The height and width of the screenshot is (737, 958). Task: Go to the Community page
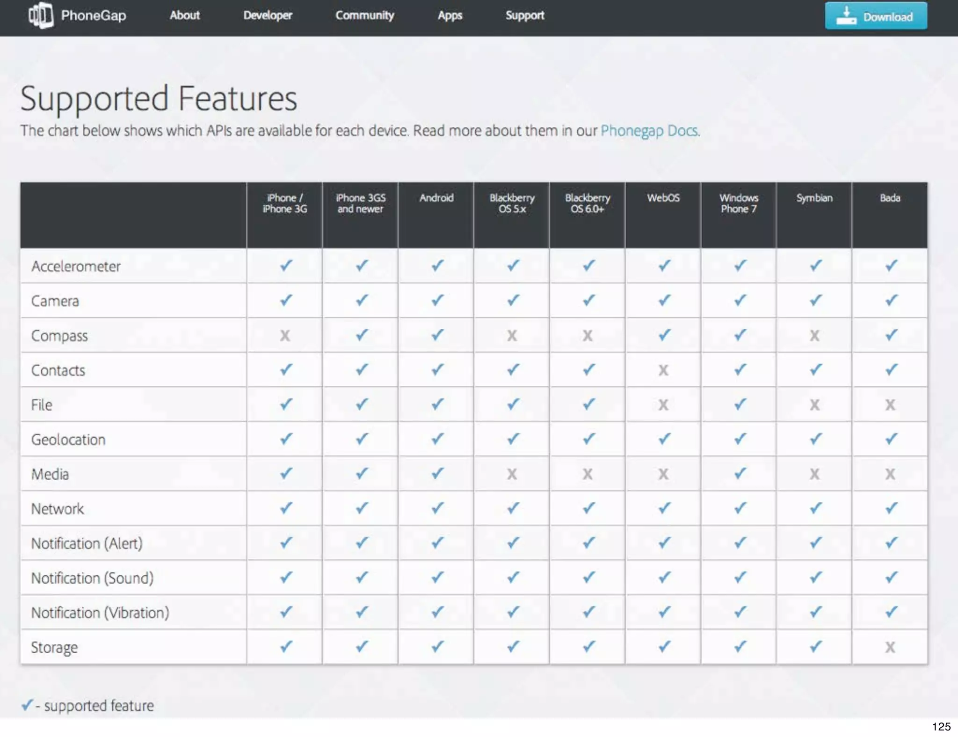pyautogui.click(x=364, y=15)
